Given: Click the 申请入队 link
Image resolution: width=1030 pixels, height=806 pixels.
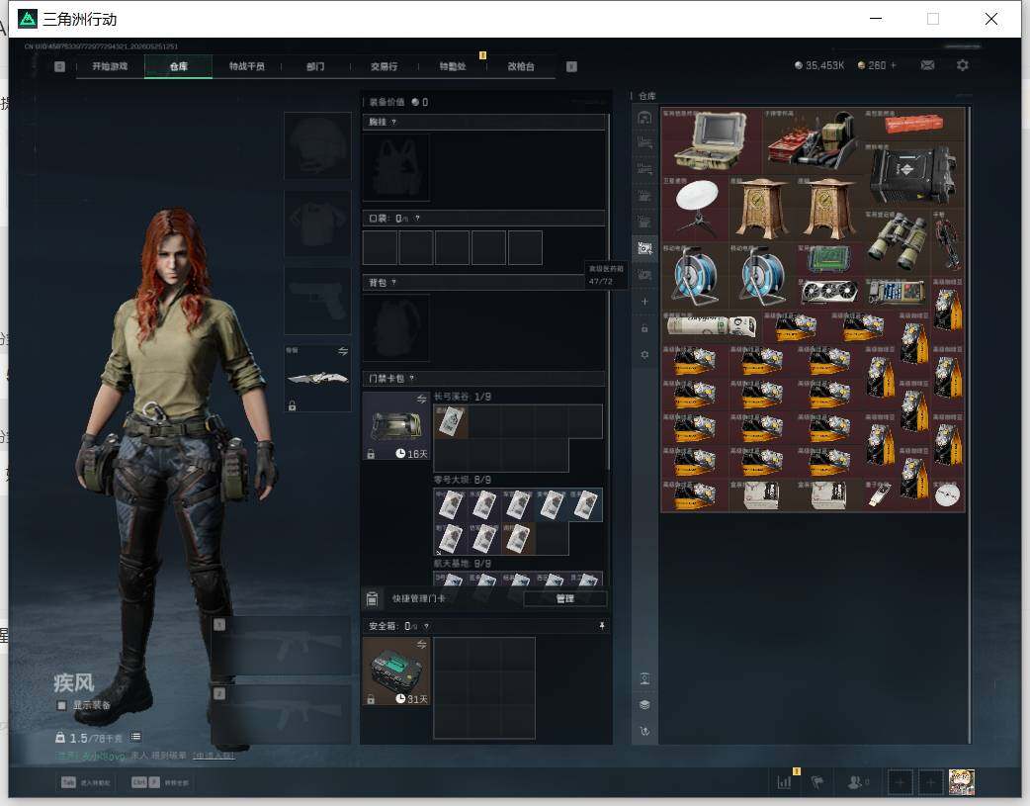Looking at the screenshot, I should click(213, 756).
